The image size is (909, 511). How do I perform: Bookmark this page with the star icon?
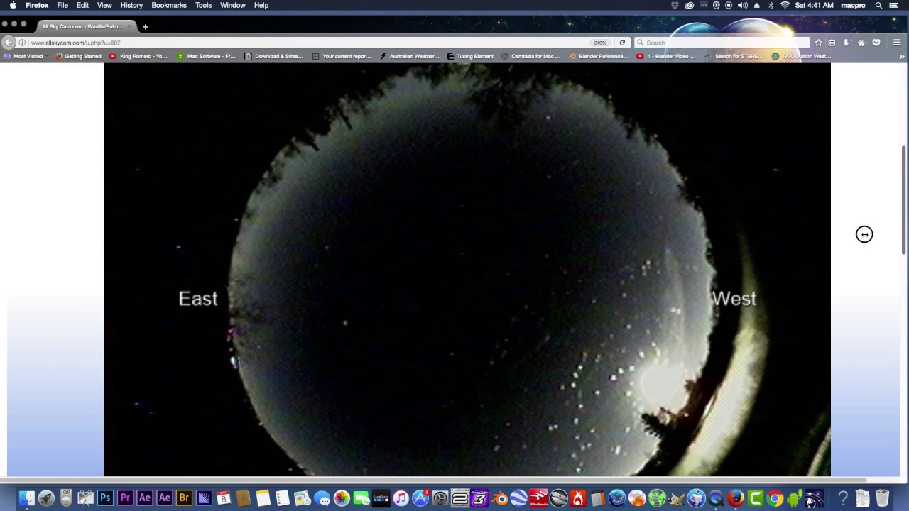(x=818, y=43)
